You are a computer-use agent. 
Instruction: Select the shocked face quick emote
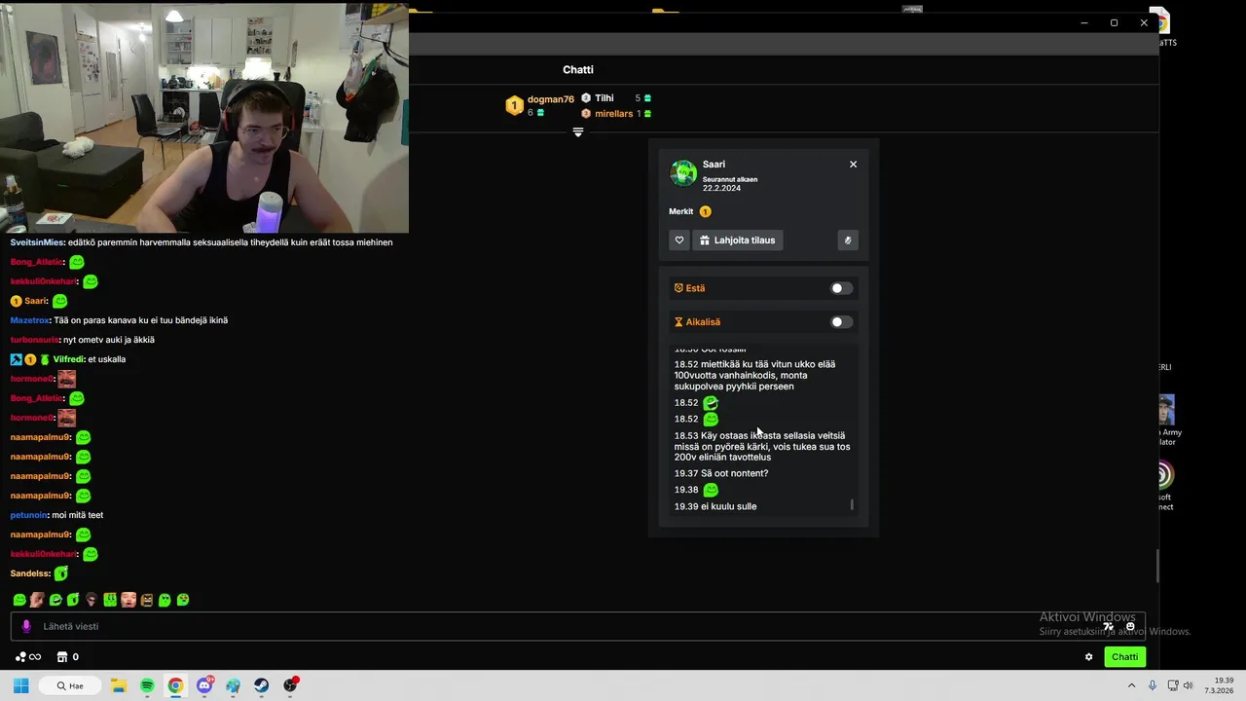(x=128, y=600)
